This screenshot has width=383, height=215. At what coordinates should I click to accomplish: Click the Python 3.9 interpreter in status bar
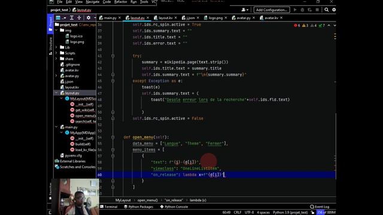click(x=290, y=213)
